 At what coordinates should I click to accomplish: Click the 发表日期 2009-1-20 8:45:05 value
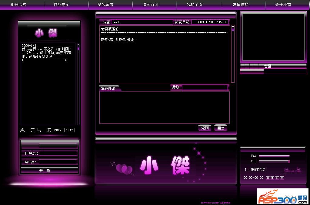tap(212, 22)
